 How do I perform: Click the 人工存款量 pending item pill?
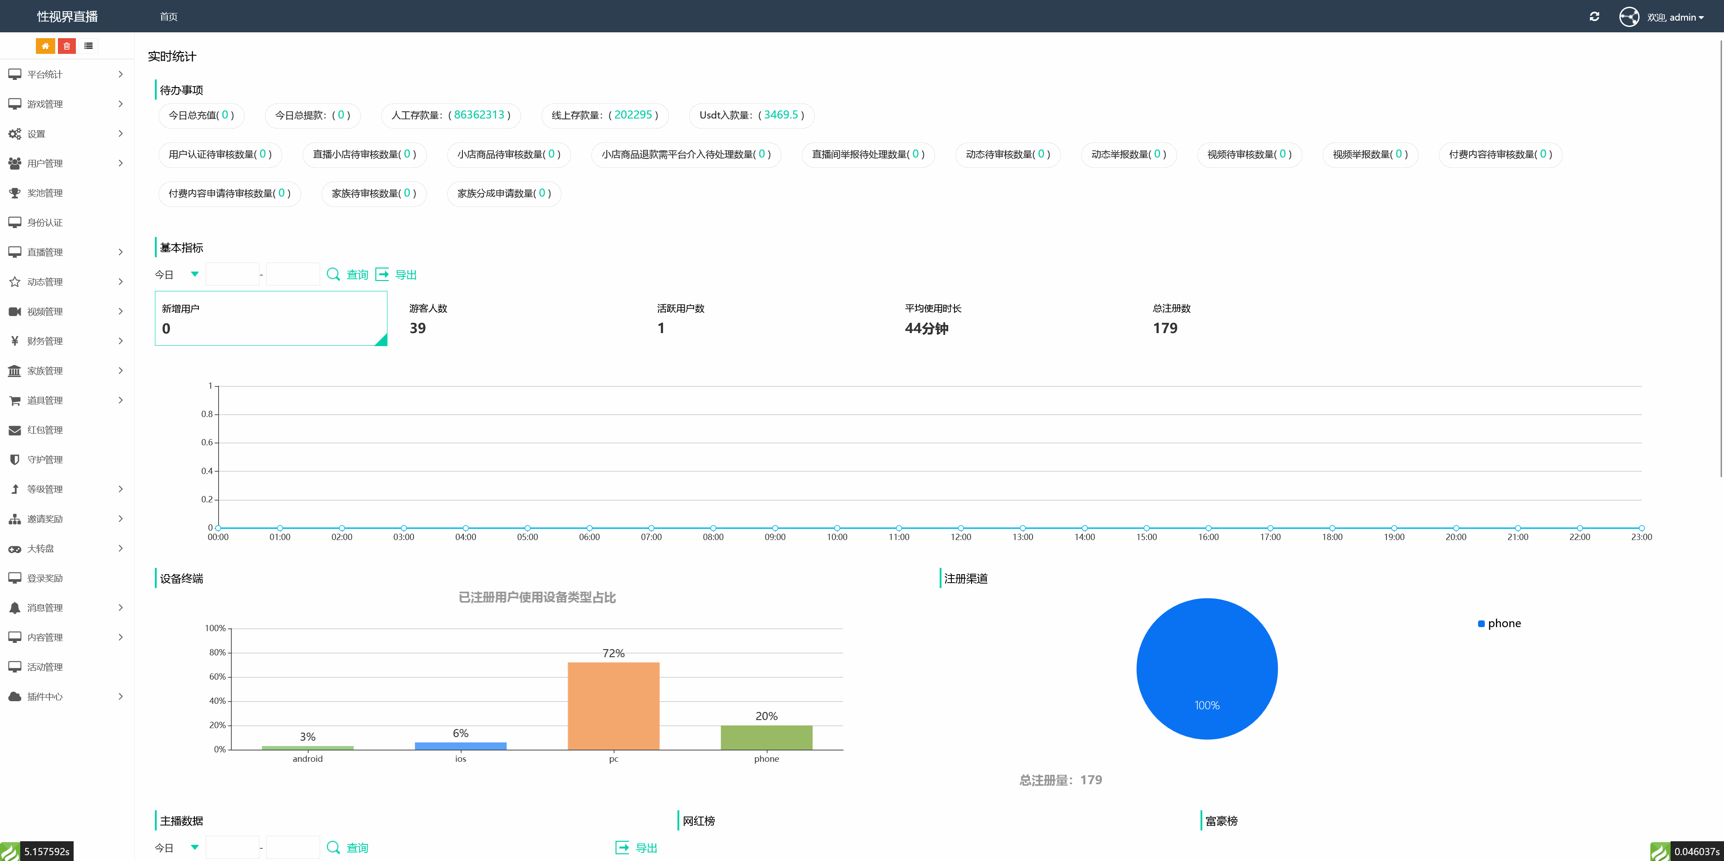[450, 115]
